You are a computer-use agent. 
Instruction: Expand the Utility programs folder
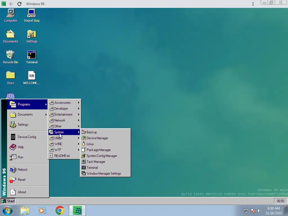(64, 138)
